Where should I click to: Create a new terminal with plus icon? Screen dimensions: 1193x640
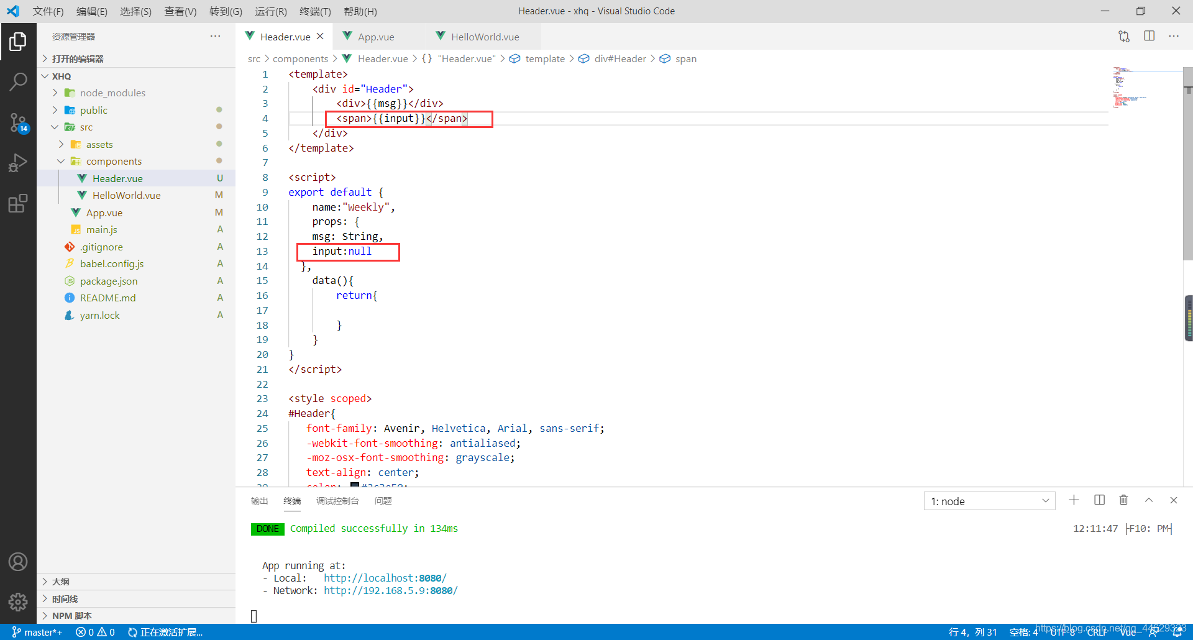tap(1074, 500)
